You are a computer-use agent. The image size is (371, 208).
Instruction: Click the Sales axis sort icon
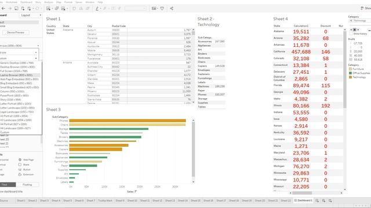[136, 191]
